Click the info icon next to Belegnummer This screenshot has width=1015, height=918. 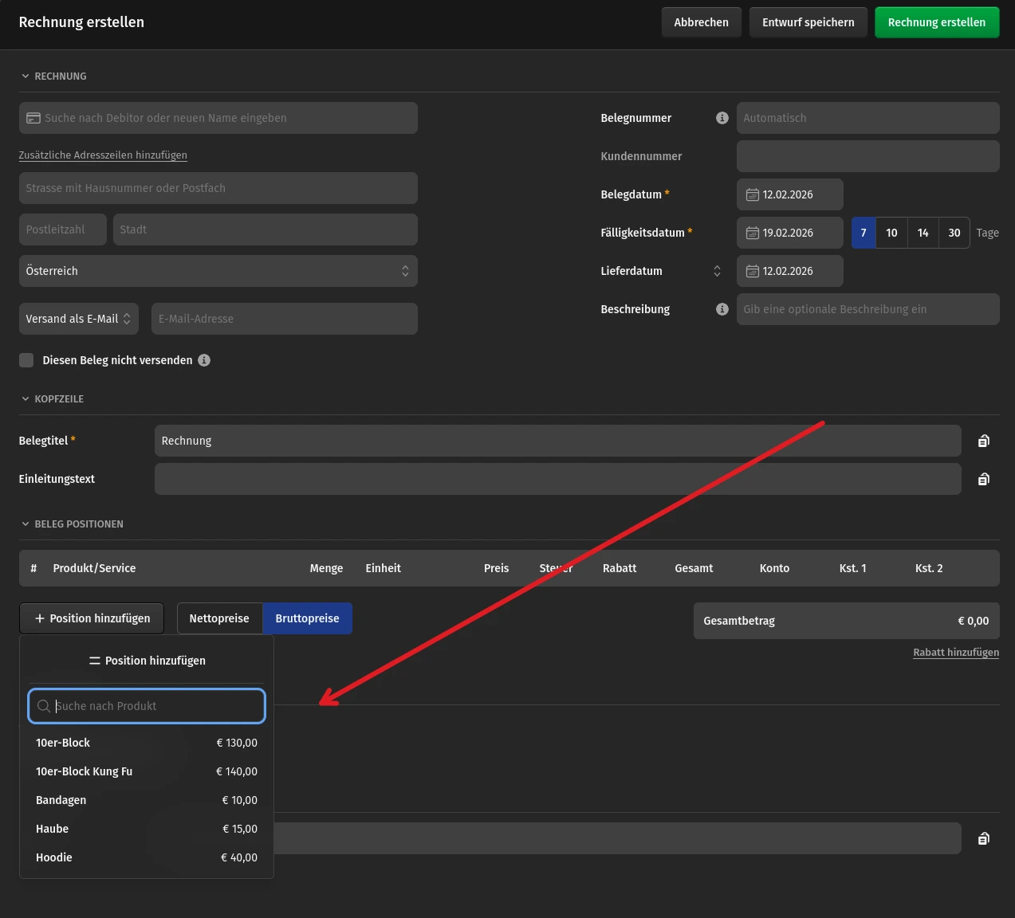[x=722, y=118]
